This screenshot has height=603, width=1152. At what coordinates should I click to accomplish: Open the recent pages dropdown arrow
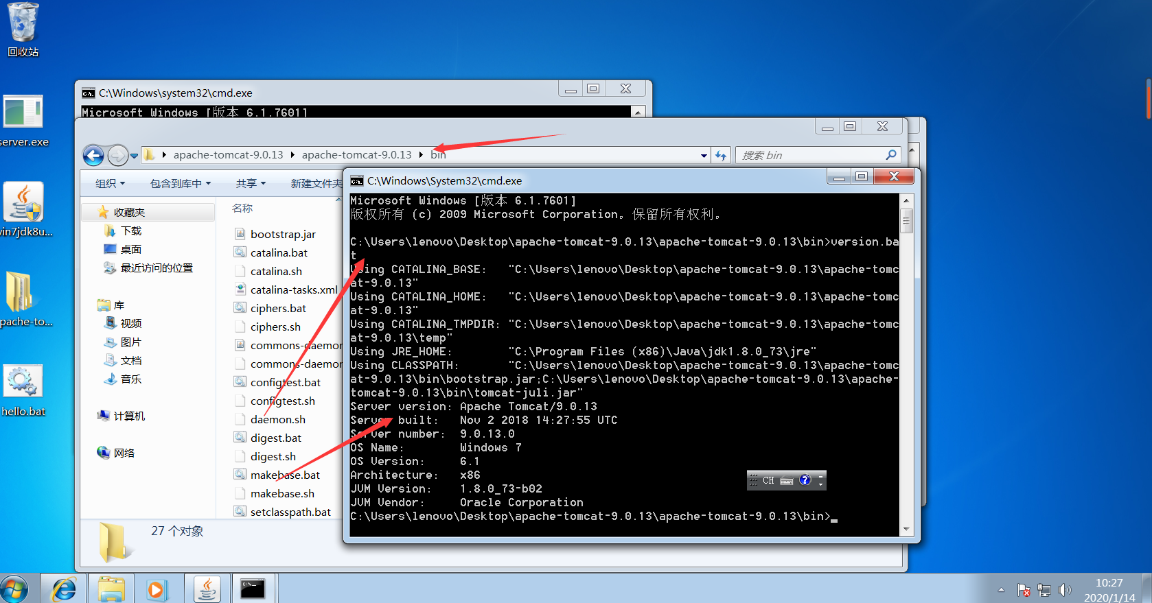point(135,156)
